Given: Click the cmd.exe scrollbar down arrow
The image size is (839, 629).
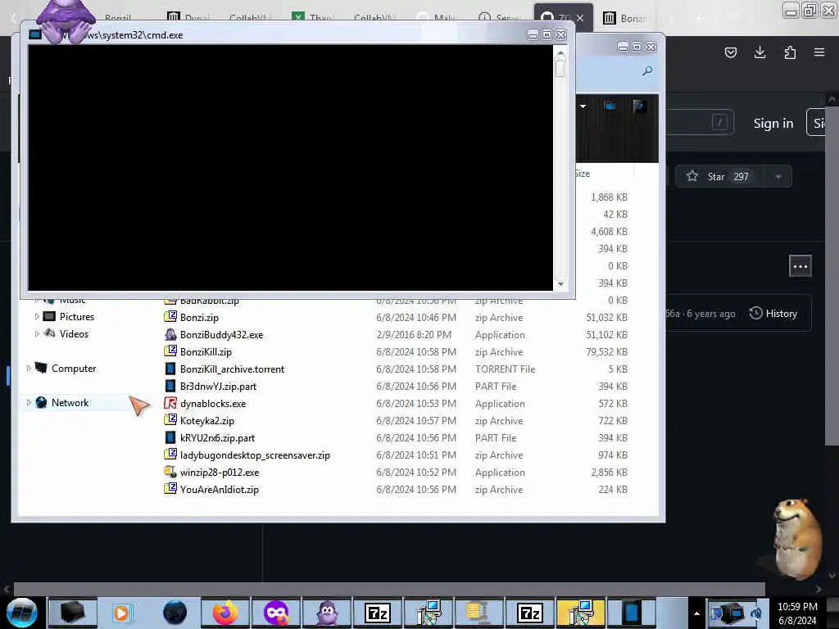Looking at the screenshot, I should (x=560, y=284).
